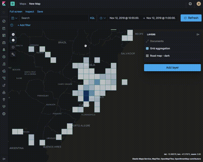The image size is (203, 162).
Task: Toggle the Road map - dark layer
Action: [x=147, y=56]
